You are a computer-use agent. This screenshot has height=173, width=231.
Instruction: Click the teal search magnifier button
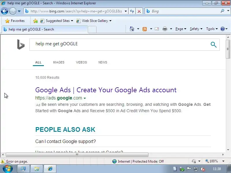pyautogui.click(x=213, y=45)
